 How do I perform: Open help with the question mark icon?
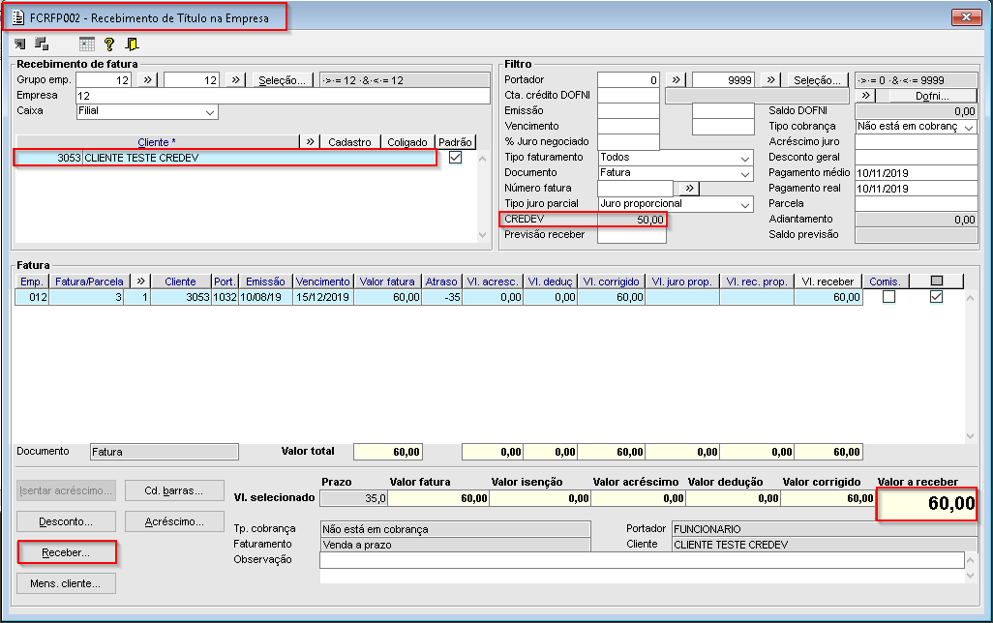tap(109, 44)
